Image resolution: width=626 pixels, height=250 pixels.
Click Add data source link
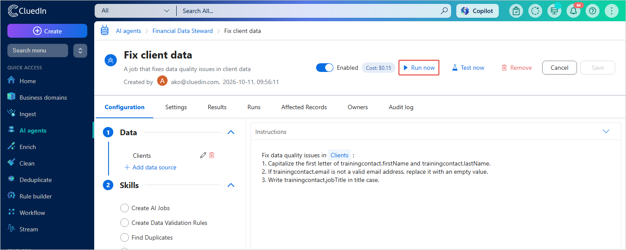point(150,167)
